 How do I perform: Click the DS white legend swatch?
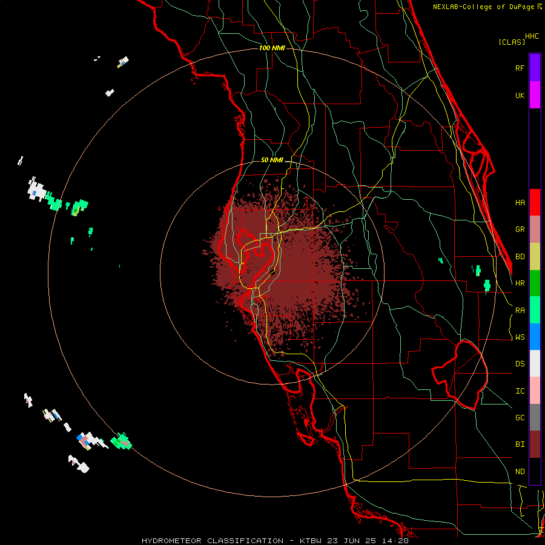[x=535, y=363]
